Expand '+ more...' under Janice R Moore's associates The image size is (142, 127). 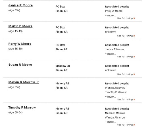pos(110,15)
